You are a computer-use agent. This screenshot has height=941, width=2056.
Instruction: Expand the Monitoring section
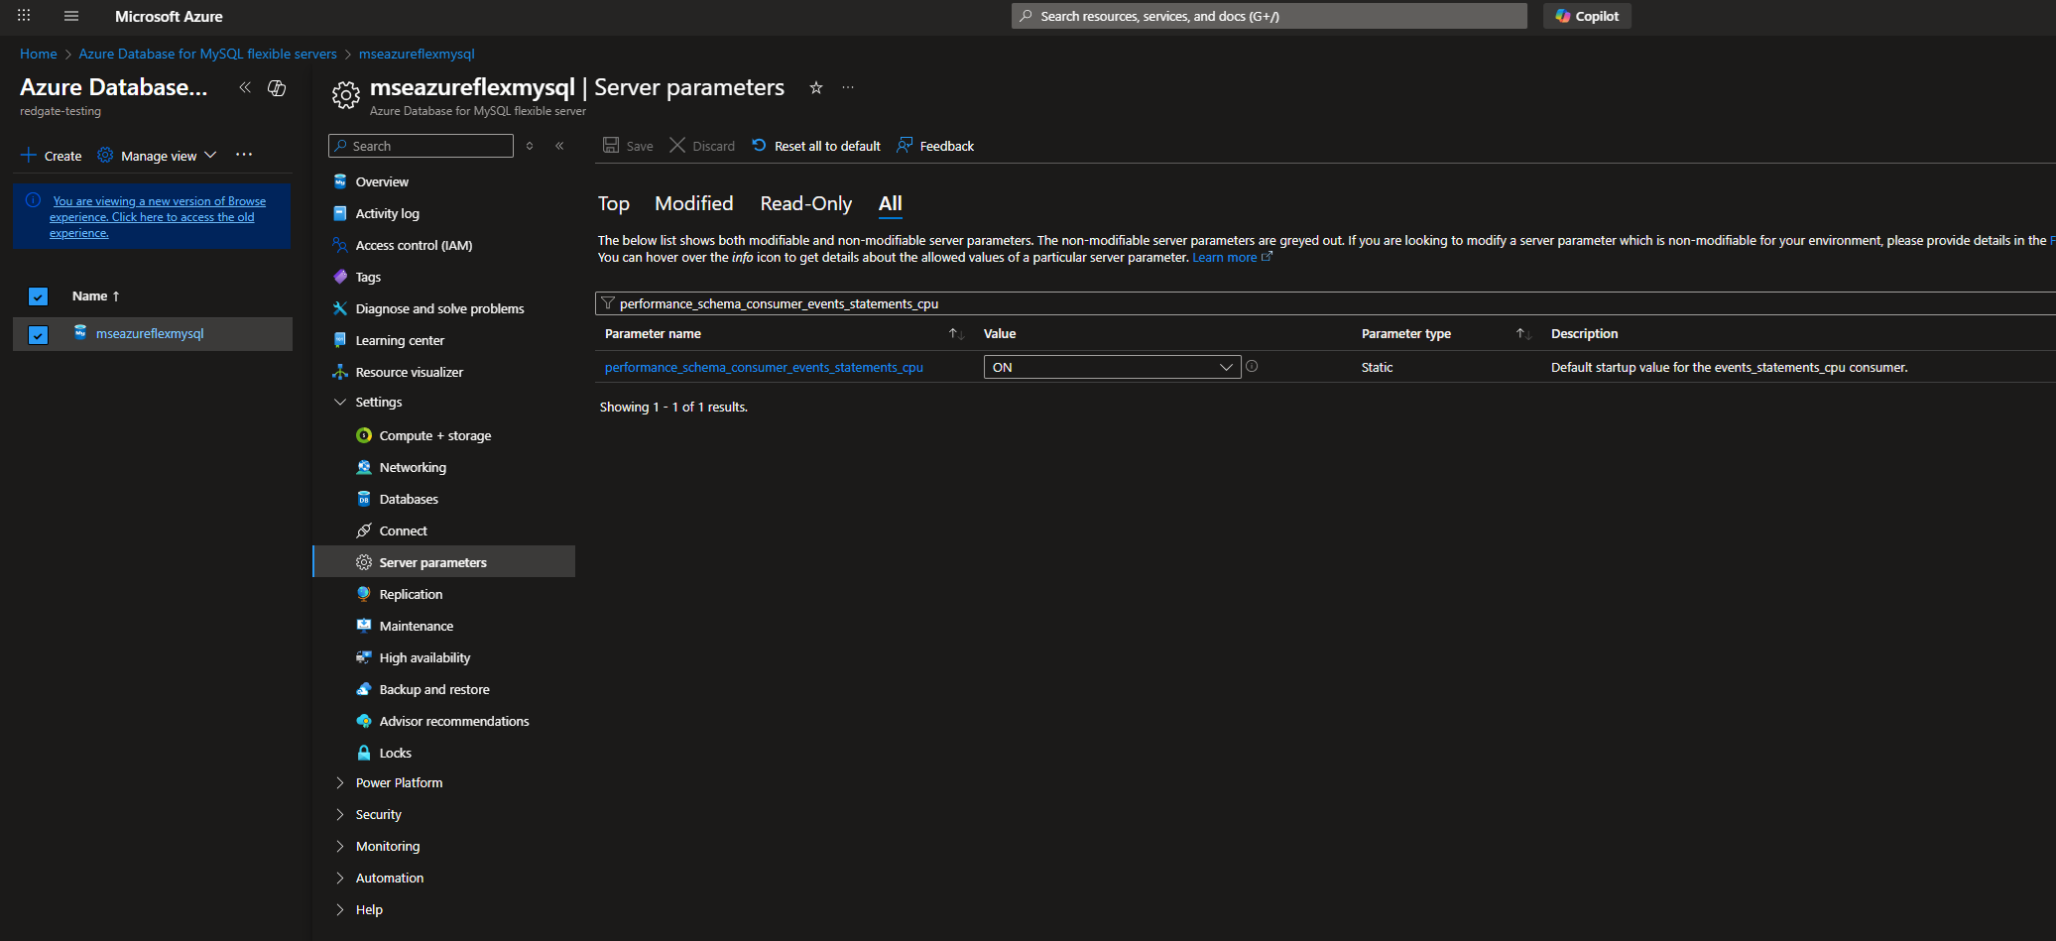387,846
